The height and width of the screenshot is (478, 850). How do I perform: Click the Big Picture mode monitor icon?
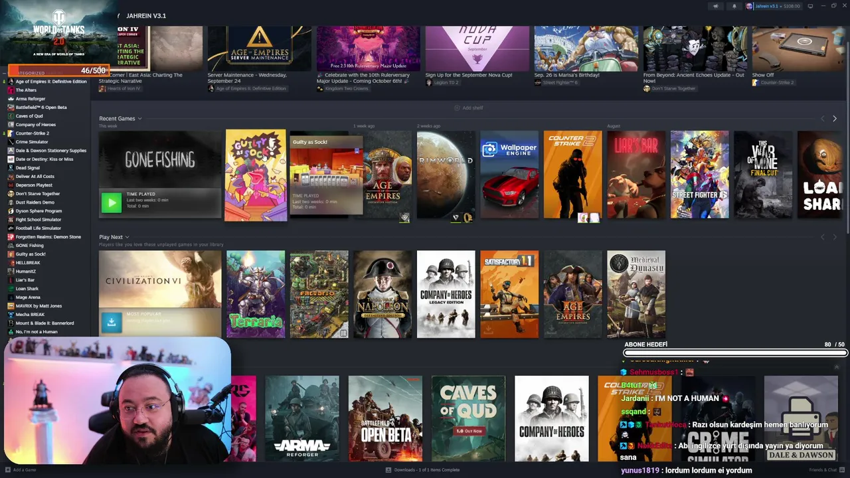810,6
